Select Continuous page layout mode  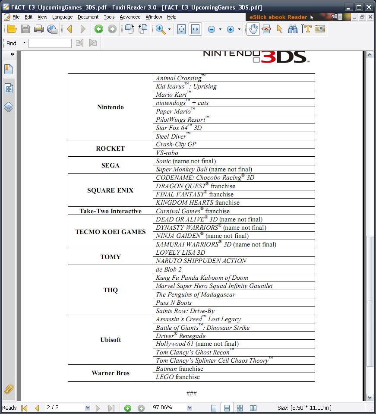[227, 408]
